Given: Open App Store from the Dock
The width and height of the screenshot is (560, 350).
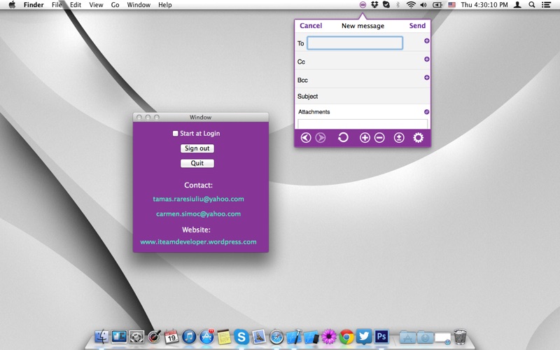Looking at the screenshot, I should [x=206, y=337].
